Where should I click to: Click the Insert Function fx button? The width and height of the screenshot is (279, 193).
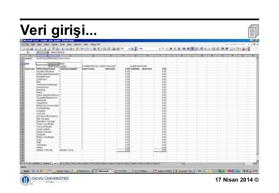(x=48, y=52)
